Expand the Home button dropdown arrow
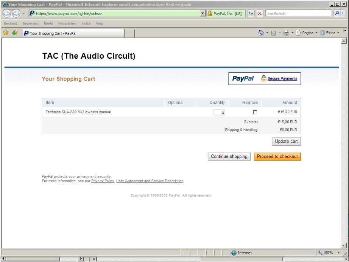 click(x=267, y=33)
